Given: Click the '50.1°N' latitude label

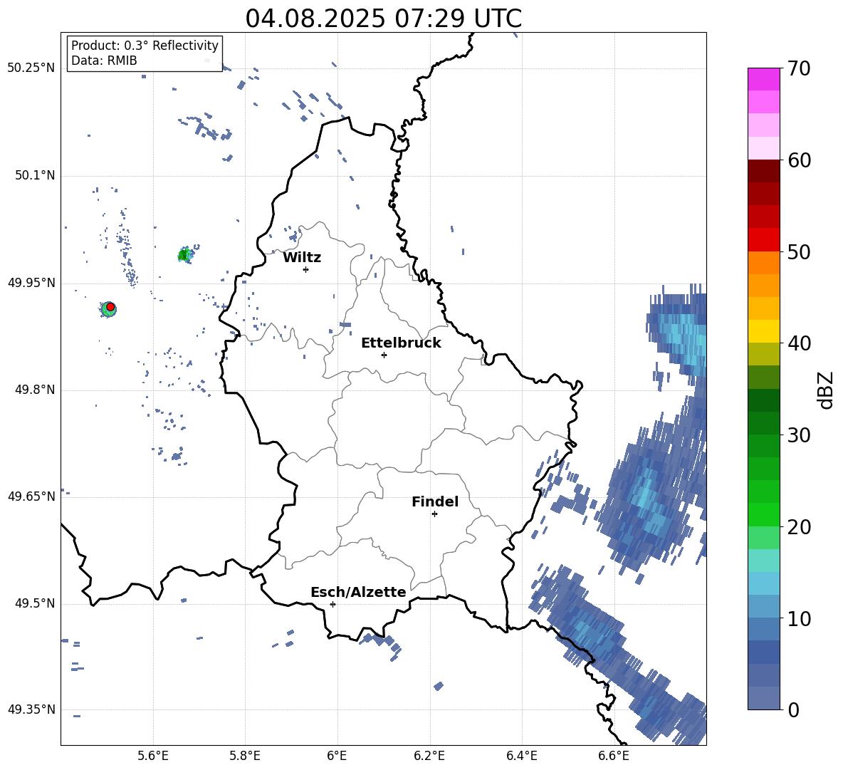Looking at the screenshot, I should [x=35, y=176].
